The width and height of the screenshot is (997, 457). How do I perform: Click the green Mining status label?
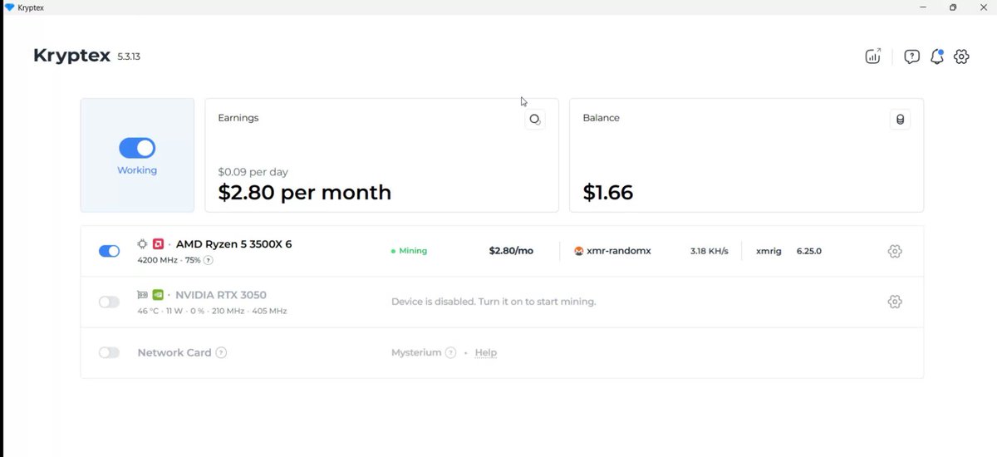pos(413,251)
